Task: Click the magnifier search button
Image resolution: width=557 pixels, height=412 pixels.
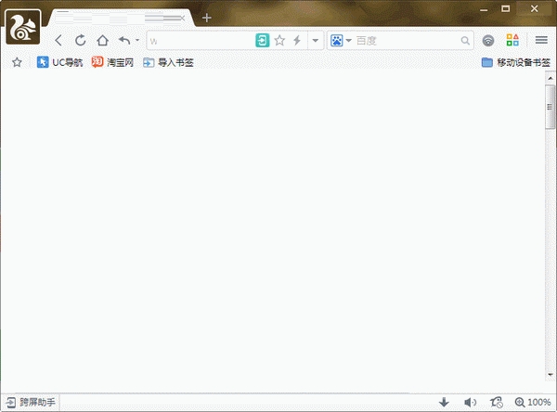Action: coord(465,41)
